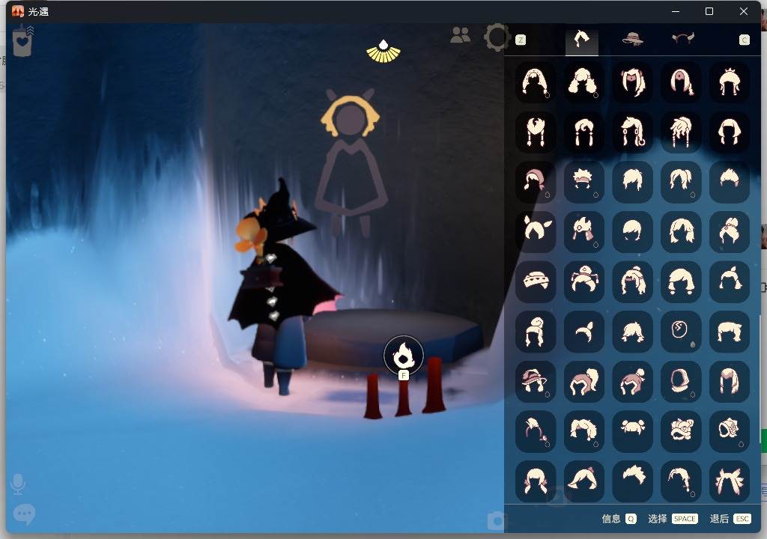Image resolution: width=767 pixels, height=539 pixels.
Task: Open the camera for a screenshot
Action: coord(496,520)
